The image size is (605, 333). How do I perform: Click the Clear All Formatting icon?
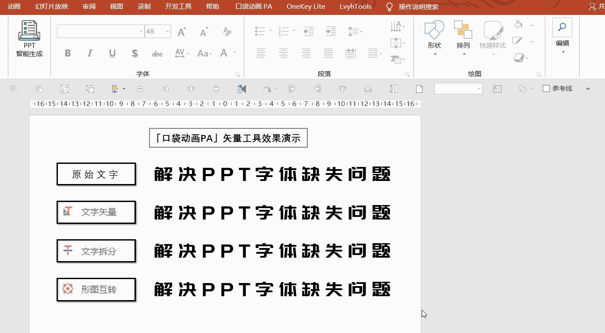click(227, 31)
